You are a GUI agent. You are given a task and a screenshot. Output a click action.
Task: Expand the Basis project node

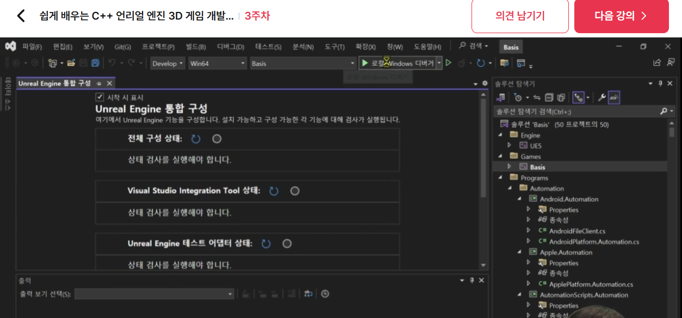pyautogui.click(x=509, y=167)
